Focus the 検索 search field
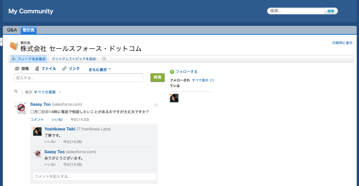This screenshot has height=186, width=359. 296,11
